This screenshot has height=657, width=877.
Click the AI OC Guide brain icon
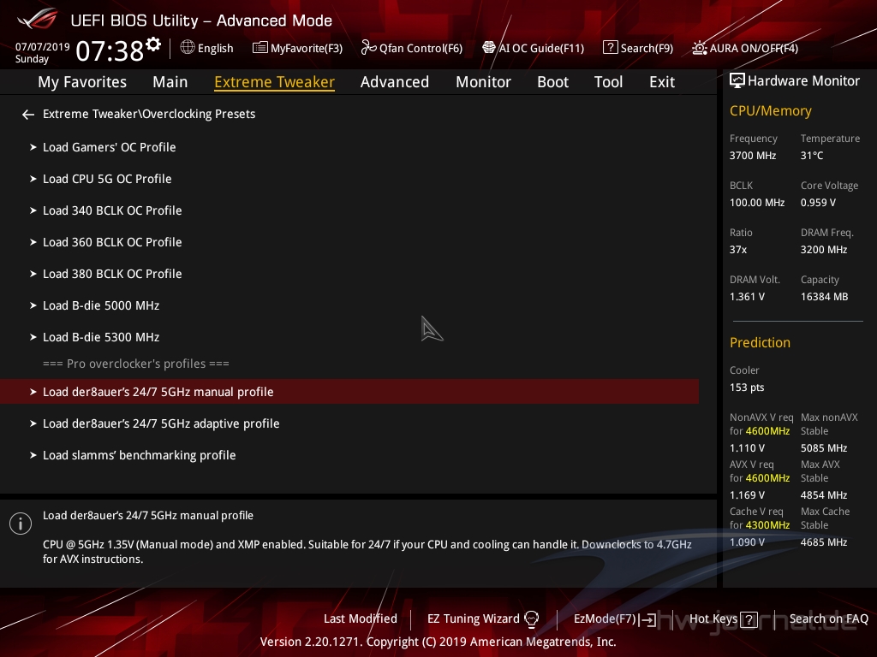click(489, 48)
